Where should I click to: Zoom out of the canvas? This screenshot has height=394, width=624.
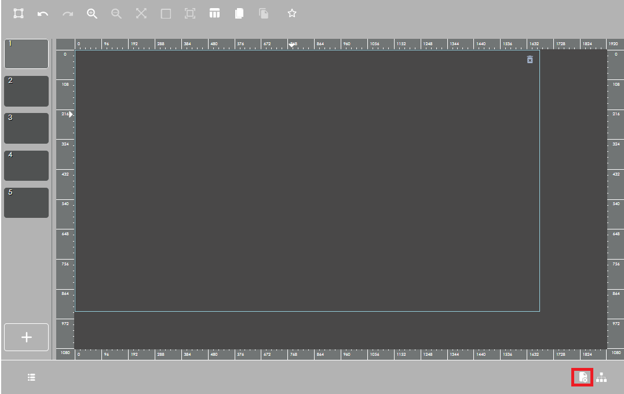(116, 13)
